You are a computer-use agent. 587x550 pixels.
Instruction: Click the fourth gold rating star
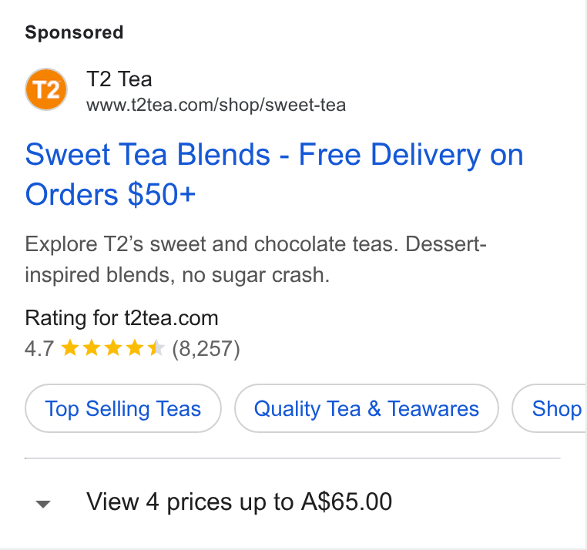(135, 348)
